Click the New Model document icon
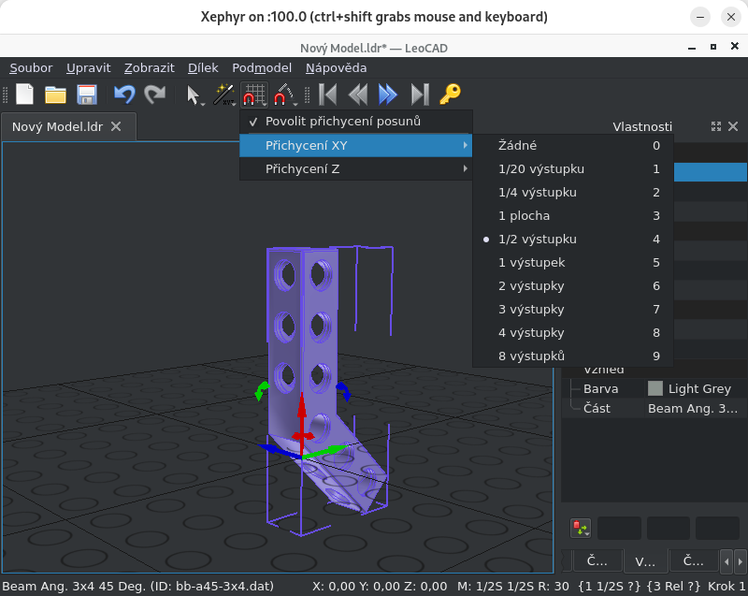748x596 pixels. tap(24, 94)
